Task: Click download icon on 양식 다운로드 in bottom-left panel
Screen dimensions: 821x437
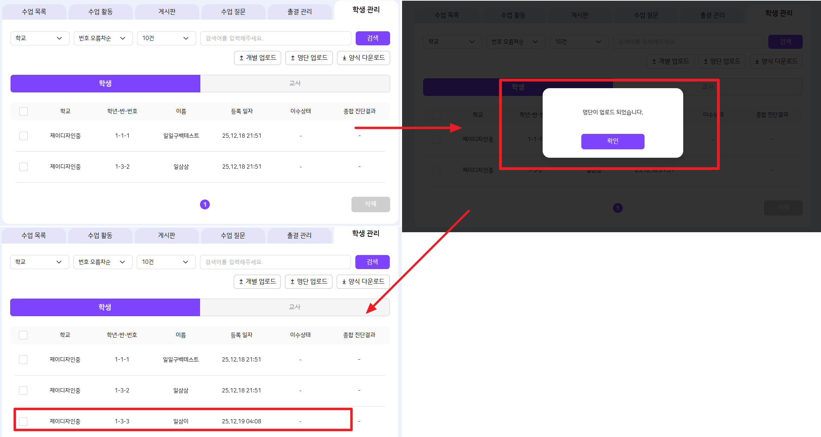Action: click(x=344, y=282)
